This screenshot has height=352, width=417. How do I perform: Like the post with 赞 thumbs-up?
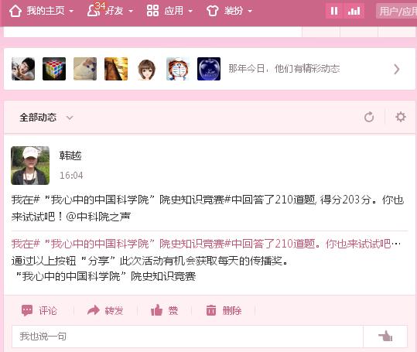click(x=156, y=310)
